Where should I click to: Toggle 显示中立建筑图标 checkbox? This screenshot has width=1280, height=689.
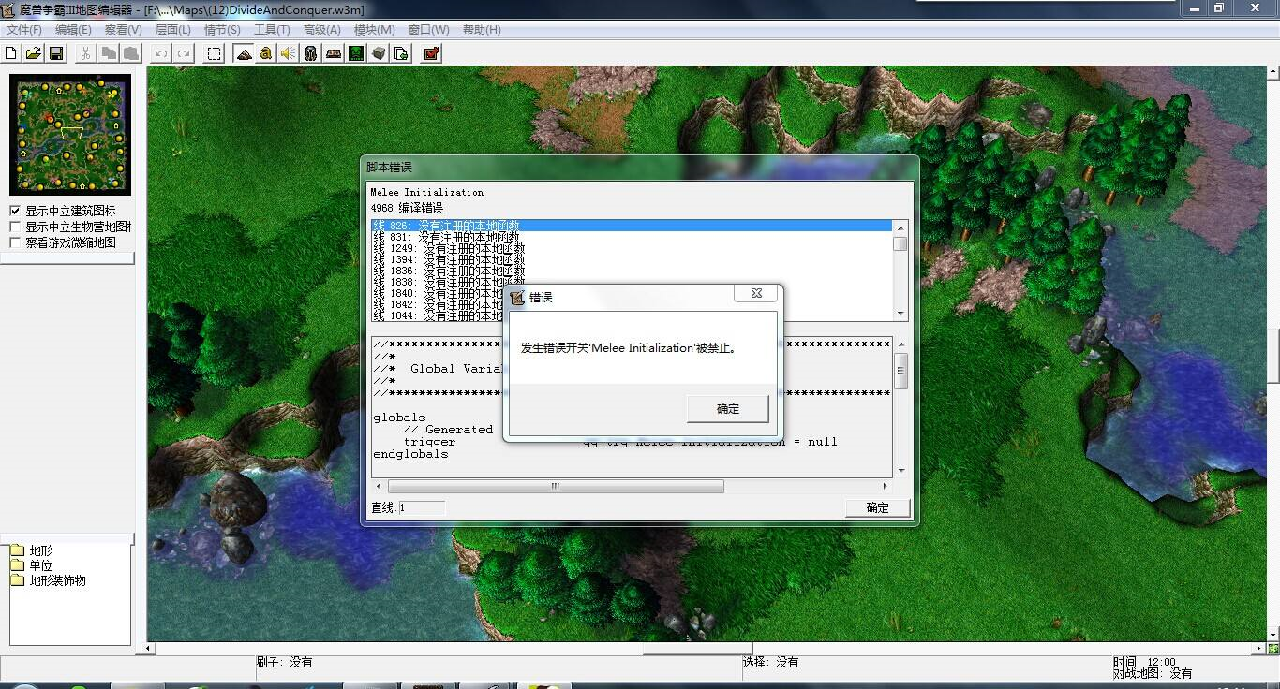click(15, 211)
